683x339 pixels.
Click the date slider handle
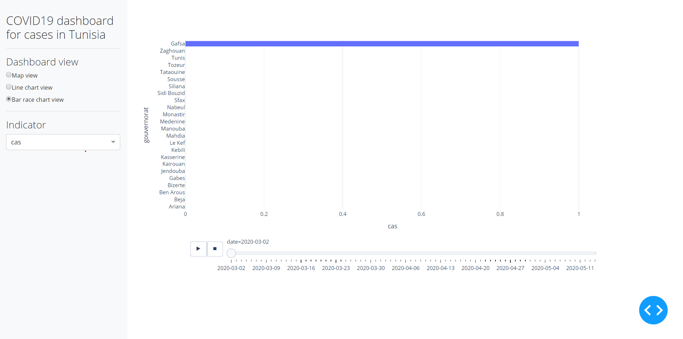231,253
